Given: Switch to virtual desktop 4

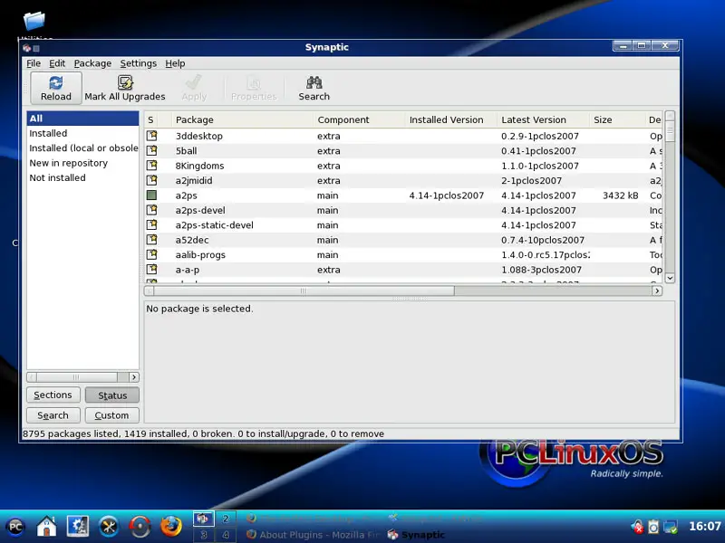Looking at the screenshot, I should point(226,535).
